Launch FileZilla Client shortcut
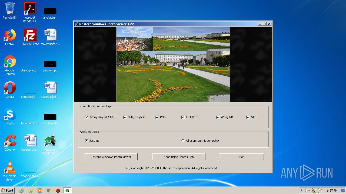Screen dimensions: 346x194 (30, 37)
